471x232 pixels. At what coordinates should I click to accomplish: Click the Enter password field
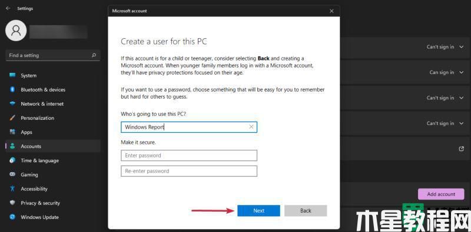tap(188, 156)
